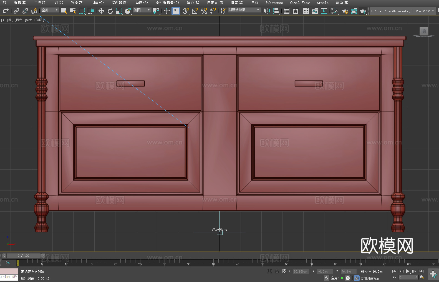The image size is (439, 282).
Task: Click the Render Production teapot icon
Action: click(x=363, y=11)
